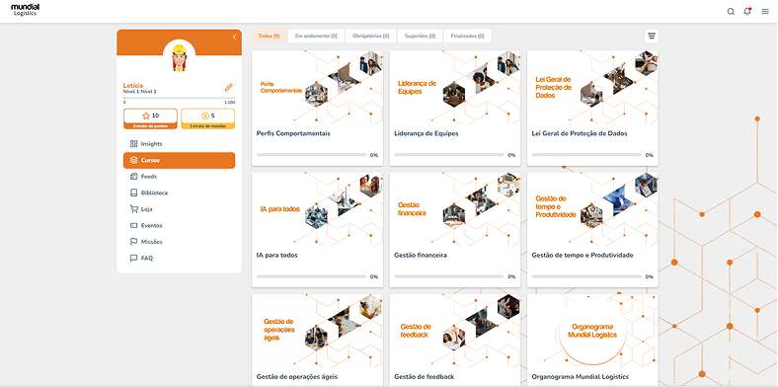Click the edit profile pencil icon

click(228, 87)
